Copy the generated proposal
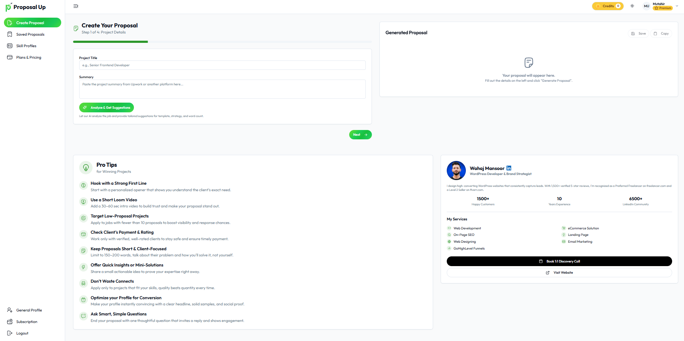This screenshot has height=341, width=684. coord(661,33)
